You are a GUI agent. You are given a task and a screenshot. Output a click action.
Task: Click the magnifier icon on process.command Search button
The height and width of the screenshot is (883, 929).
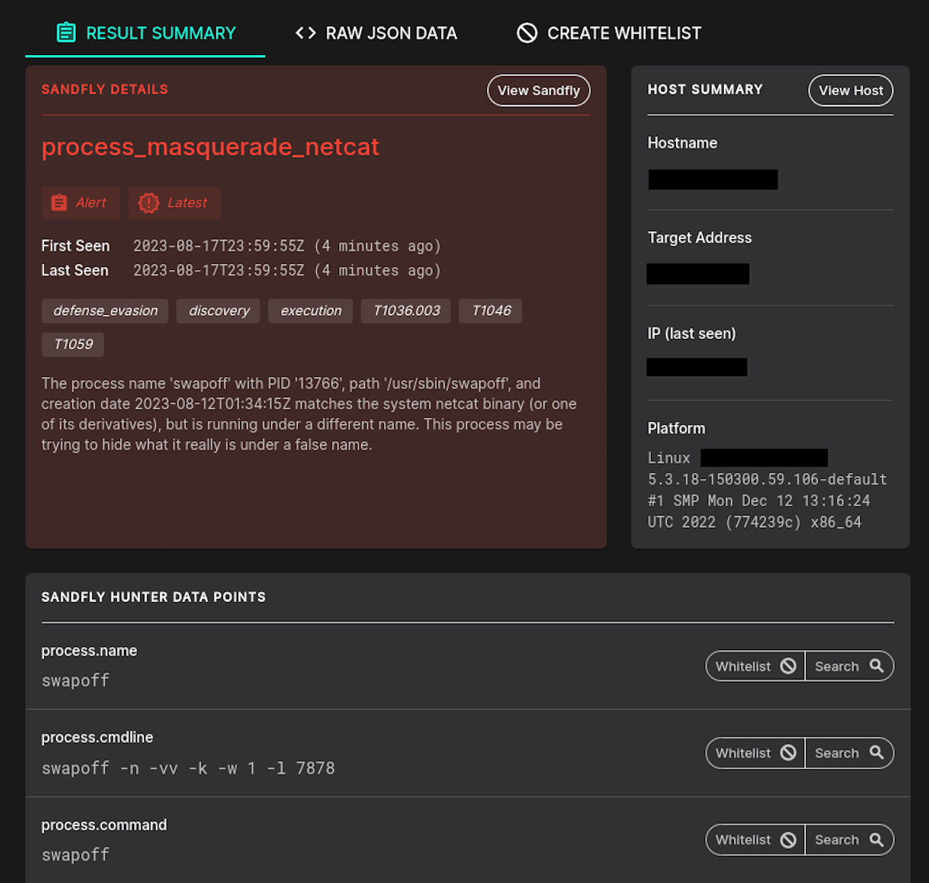point(876,840)
